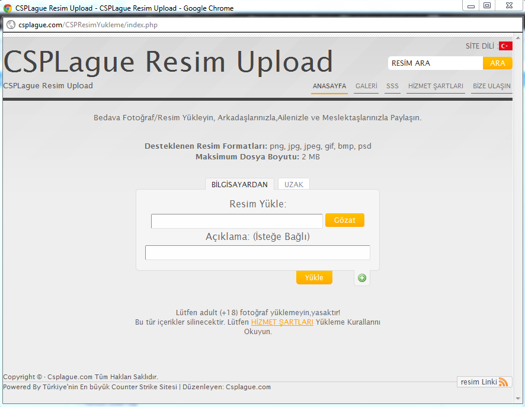Click the scrollbar up arrow
Screen dimensions: 525x407
(518, 38)
